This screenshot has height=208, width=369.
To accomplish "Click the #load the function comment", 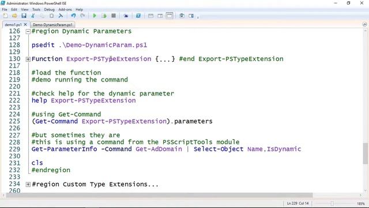I will point(66,73).
